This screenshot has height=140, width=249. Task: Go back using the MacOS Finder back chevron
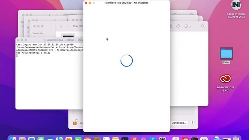tap(61, 26)
